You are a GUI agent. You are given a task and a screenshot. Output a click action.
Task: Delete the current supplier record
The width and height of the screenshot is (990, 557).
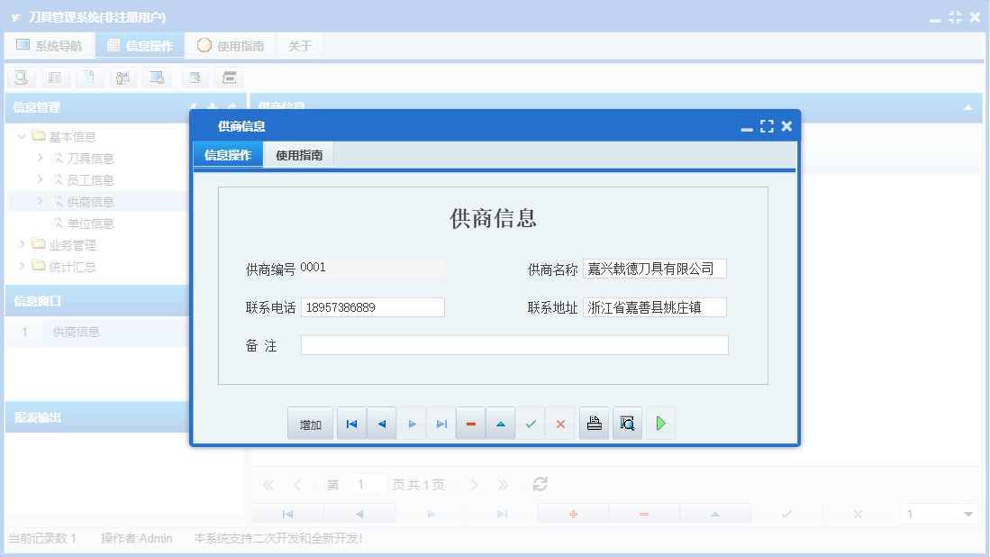(470, 423)
